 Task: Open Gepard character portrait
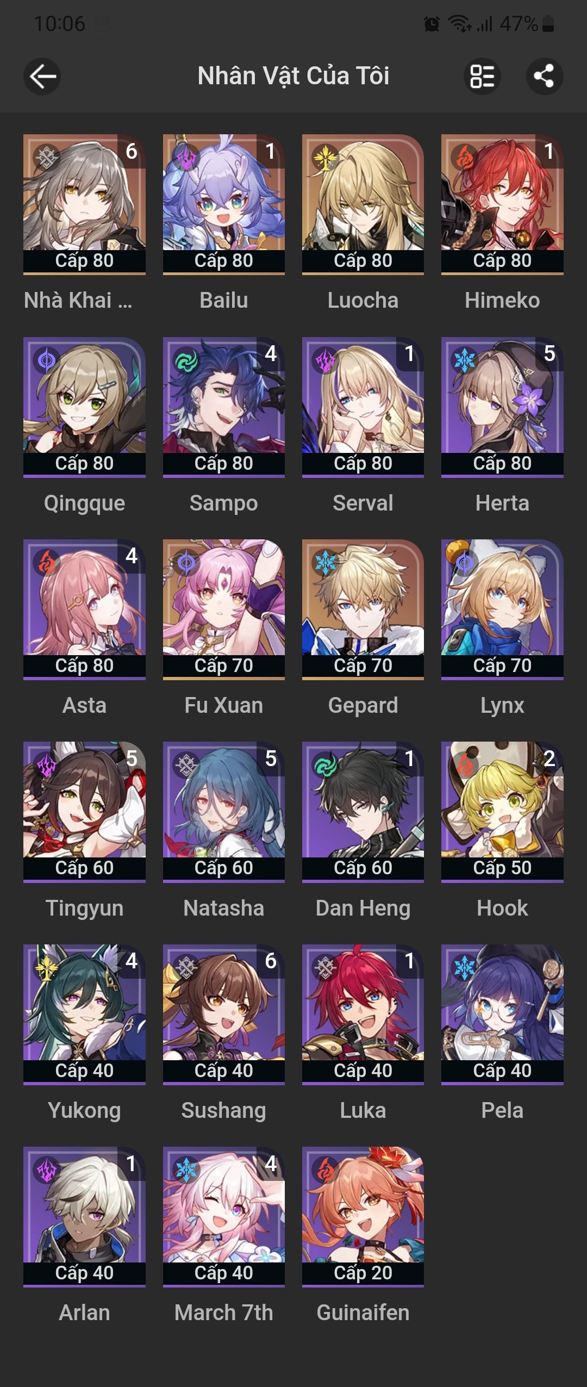(x=363, y=609)
